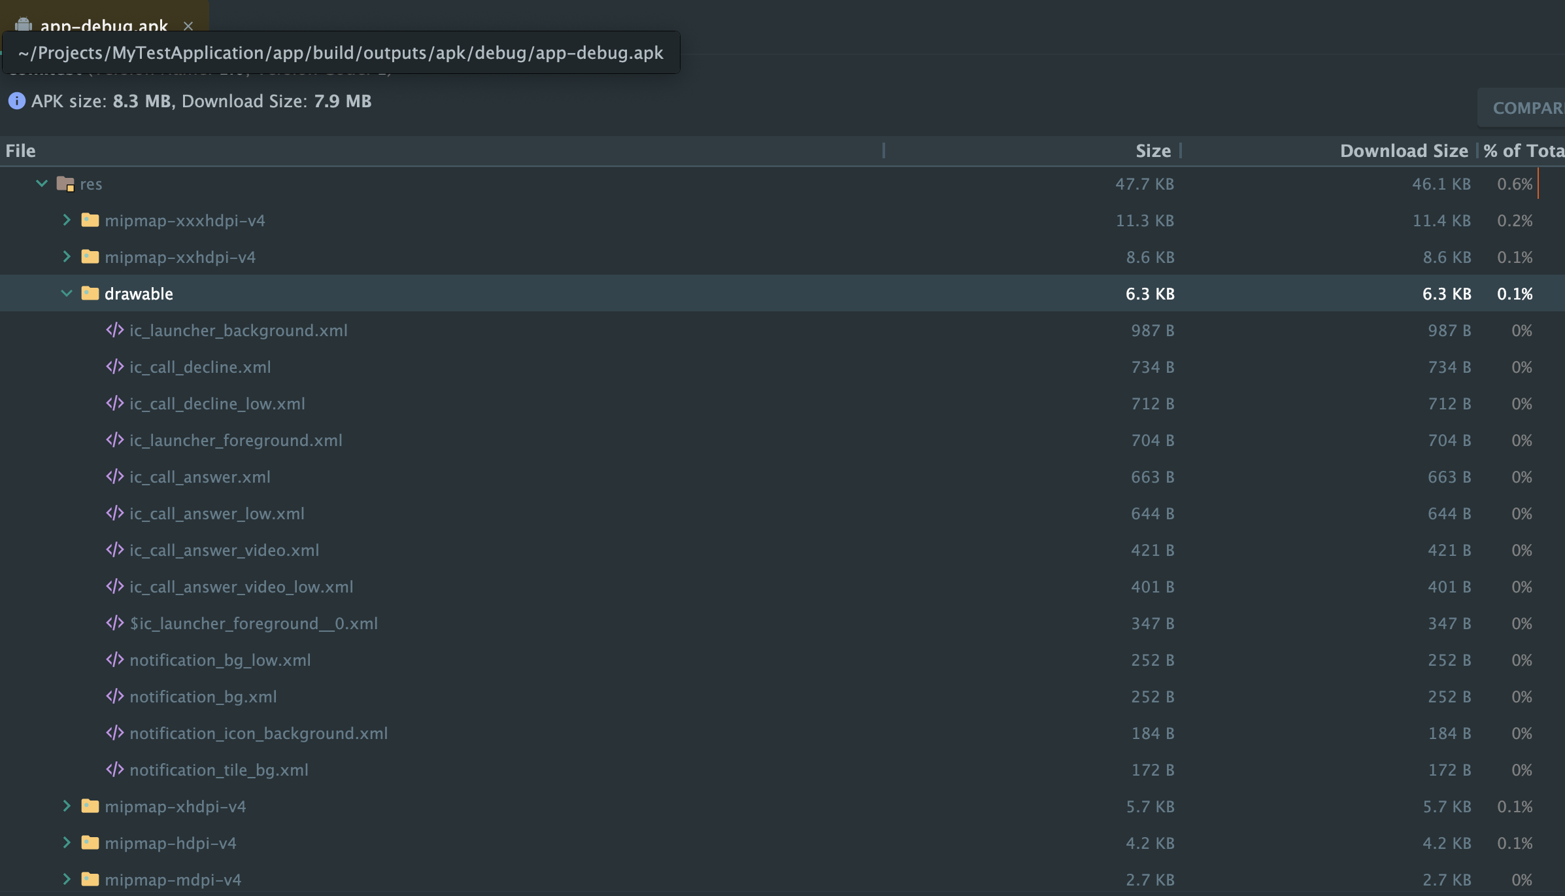1565x896 pixels.
Task: Expand the mipmap-xxhdpi-v4 folder
Action: click(x=66, y=256)
